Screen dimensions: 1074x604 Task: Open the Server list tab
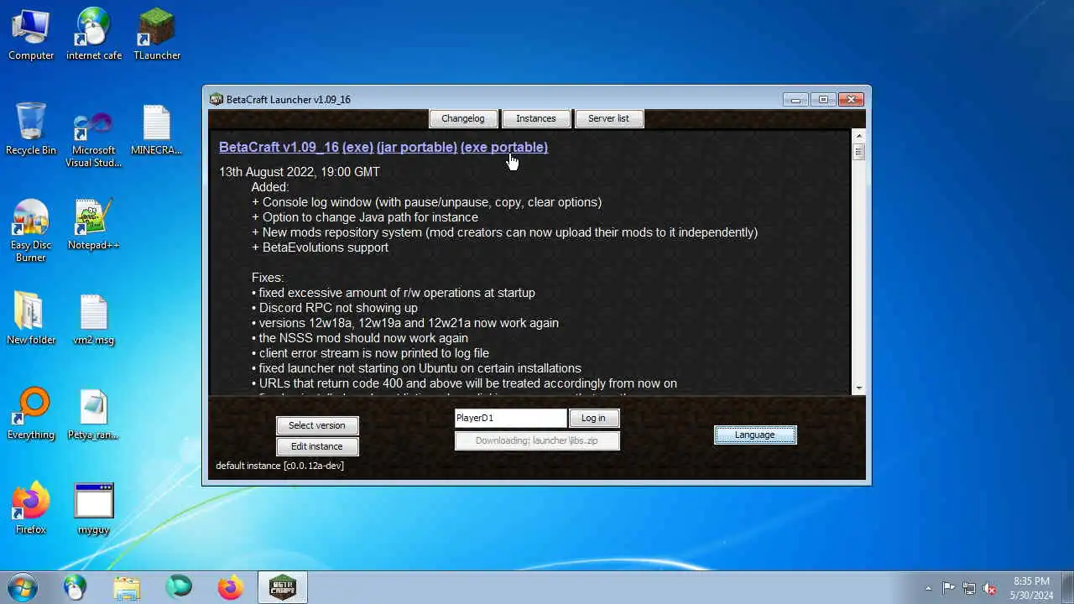(608, 118)
